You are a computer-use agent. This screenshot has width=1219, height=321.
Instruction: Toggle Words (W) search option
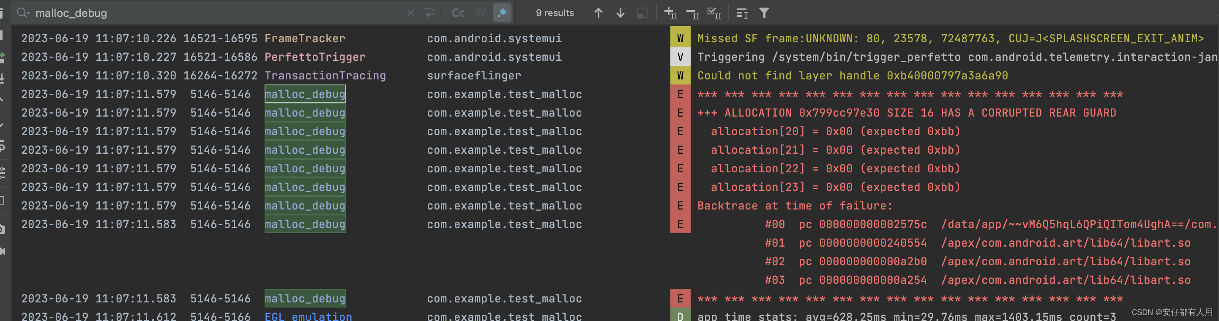(480, 13)
